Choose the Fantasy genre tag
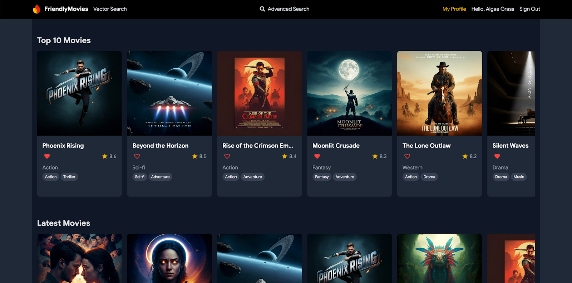Image resolution: width=572 pixels, height=283 pixels. pos(322,177)
